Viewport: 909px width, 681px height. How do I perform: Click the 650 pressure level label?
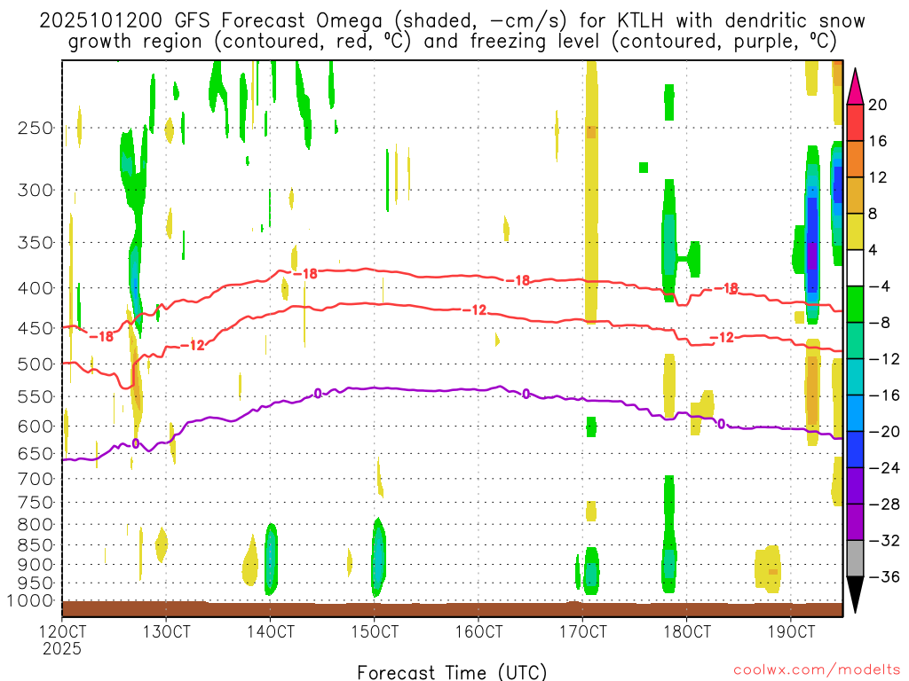35,453
